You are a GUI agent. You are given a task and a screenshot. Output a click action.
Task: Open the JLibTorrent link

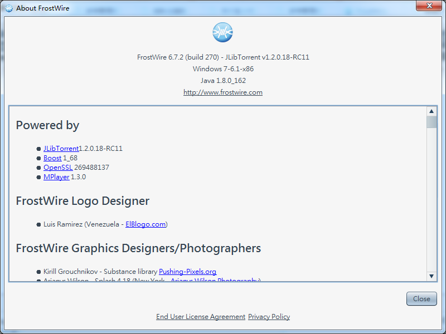pyautogui.click(x=61, y=149)
